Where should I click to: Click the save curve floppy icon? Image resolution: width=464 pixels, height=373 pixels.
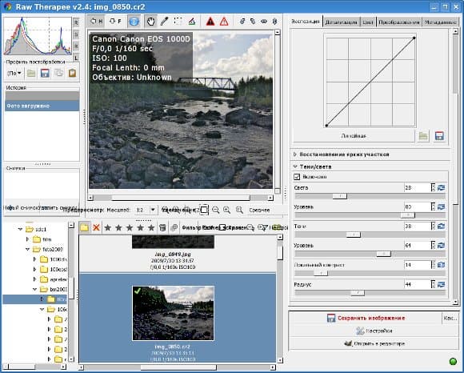click(x=439, y=136)
